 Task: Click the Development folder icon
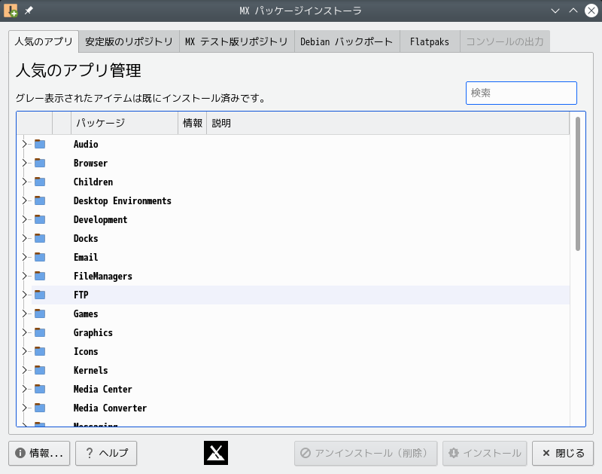40,219
